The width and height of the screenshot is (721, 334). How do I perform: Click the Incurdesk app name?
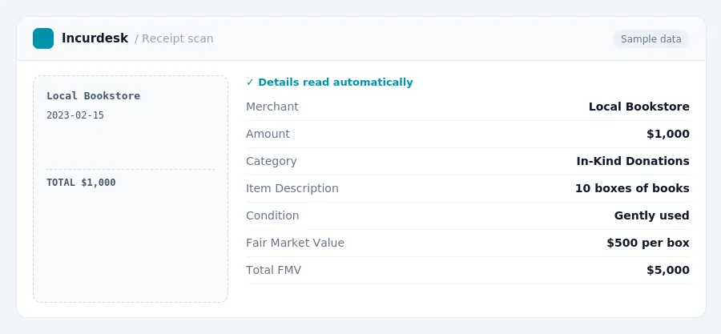(95, 38)
